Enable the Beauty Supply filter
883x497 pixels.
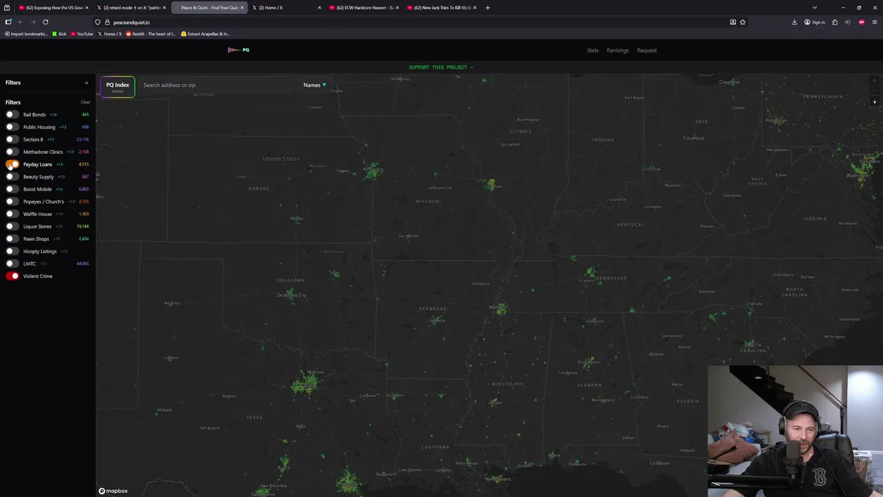(x=12, y=177)
